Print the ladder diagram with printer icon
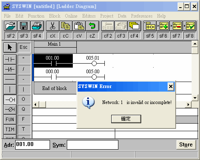 [x=37, y=26]
